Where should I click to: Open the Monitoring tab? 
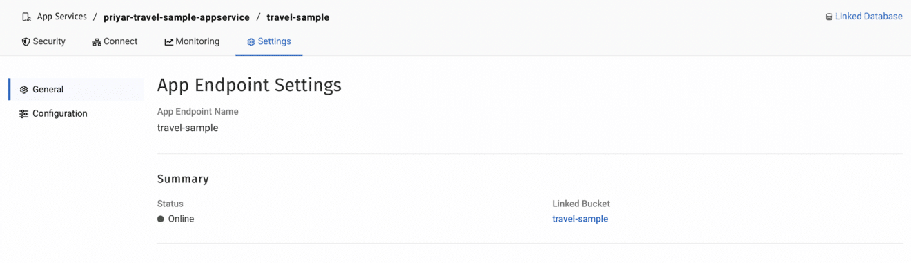pyautogui.click(x=192, y=41)
